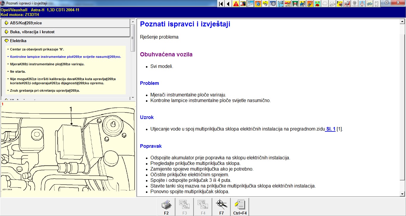
Task: Follow the 'Sl. 1' figure link
Action: click(x=331, y=129)
